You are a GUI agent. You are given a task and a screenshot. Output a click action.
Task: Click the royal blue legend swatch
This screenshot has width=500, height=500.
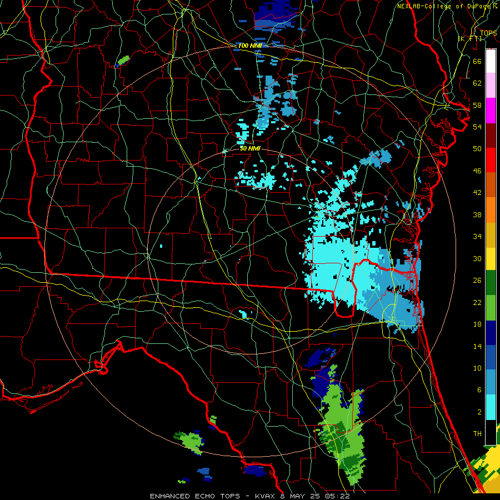click(x=491, y=357)
